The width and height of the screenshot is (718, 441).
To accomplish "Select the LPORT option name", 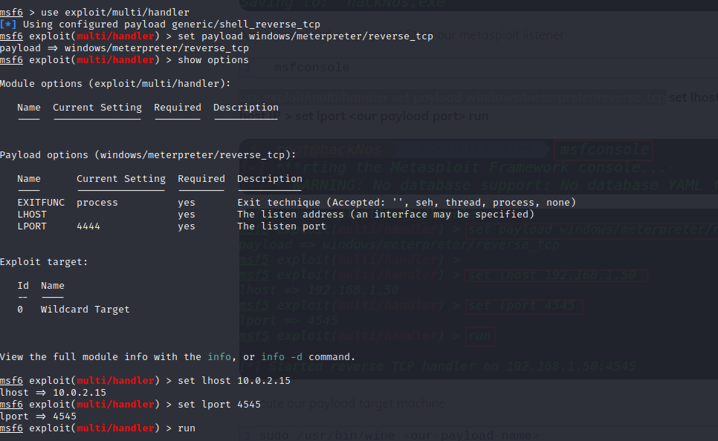I will [32, 226].
